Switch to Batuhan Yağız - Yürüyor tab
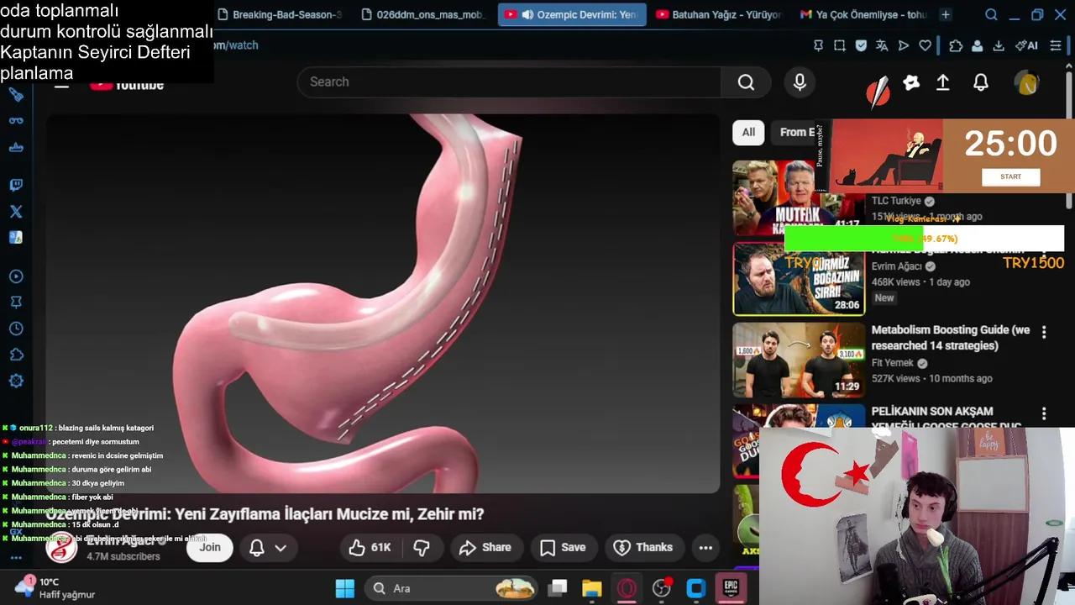 [x=718, y=14]
